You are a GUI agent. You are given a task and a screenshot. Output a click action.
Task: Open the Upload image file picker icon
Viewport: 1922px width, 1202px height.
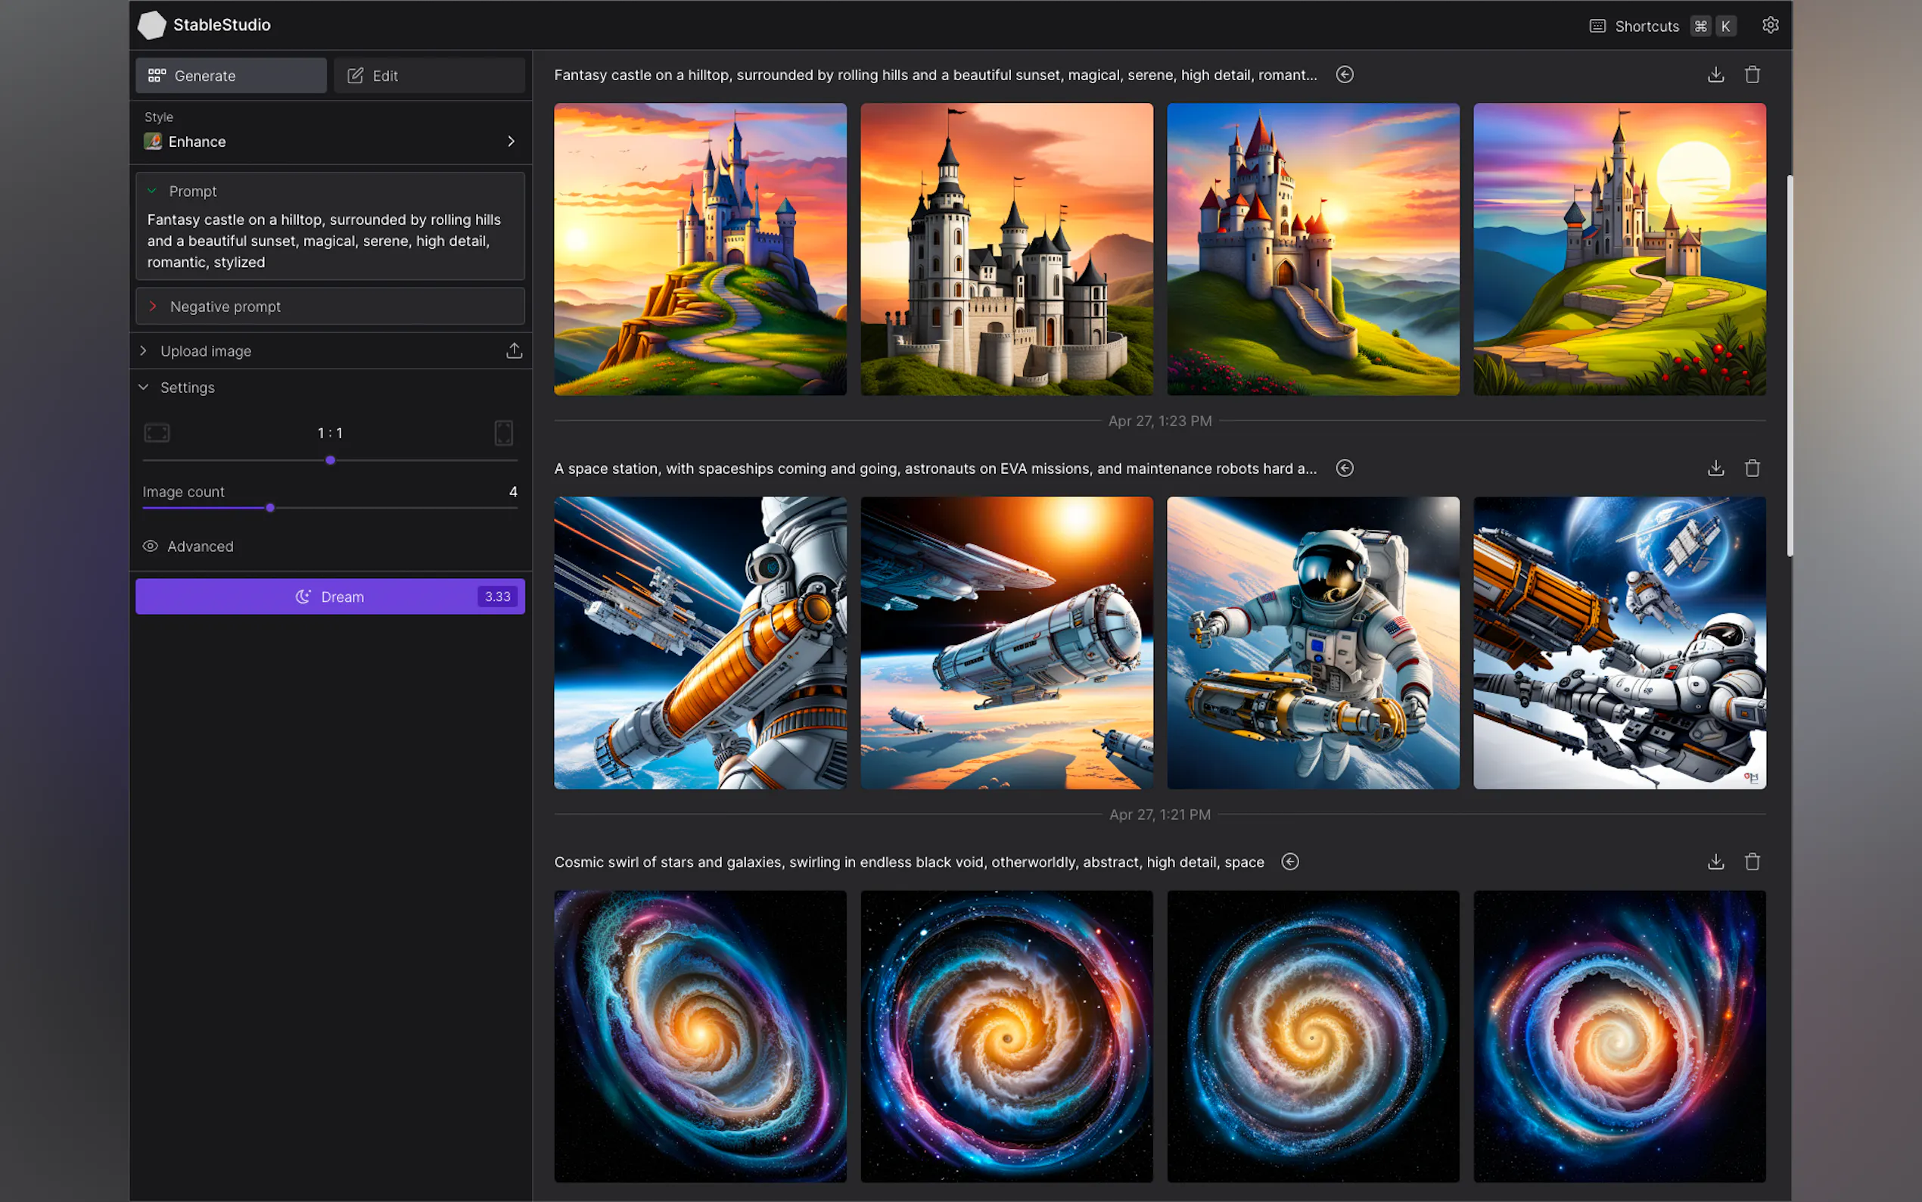pos(513,350)
